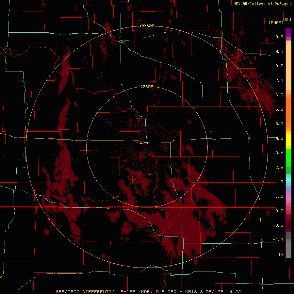This screenshot has width=294, height=294.
Task: Click the -1.3 value on the color scale
Action: (x=278, y=240)
